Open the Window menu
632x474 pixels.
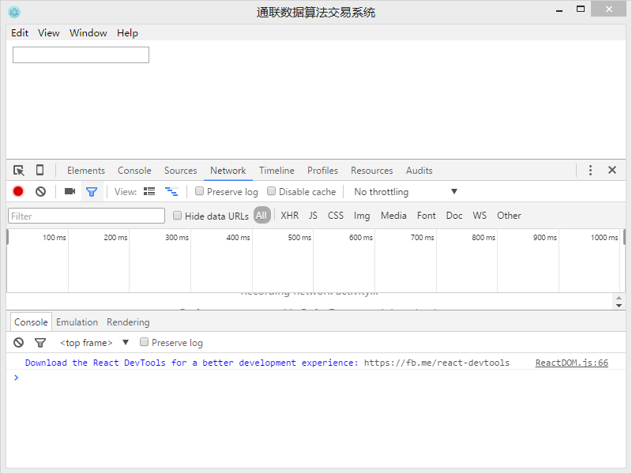88,33
